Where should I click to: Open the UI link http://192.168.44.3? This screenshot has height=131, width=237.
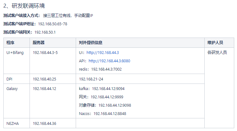pyautogui.click(x=102, y=53)
